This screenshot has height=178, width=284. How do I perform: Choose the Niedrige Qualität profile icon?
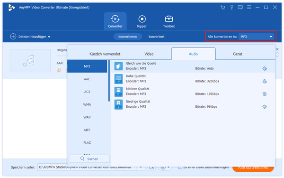pyautogui.click(x=118, y=104)
